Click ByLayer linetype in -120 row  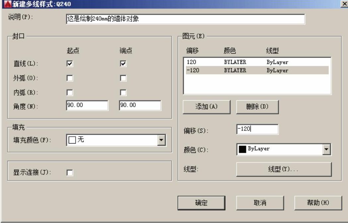[x=277, y=70]
